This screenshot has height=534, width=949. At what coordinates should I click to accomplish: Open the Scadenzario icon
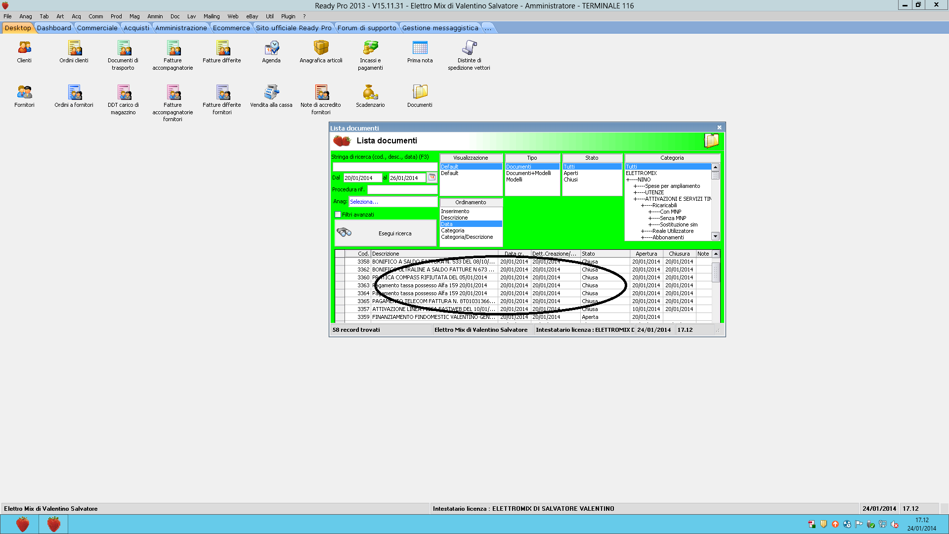tap(370, 96)
